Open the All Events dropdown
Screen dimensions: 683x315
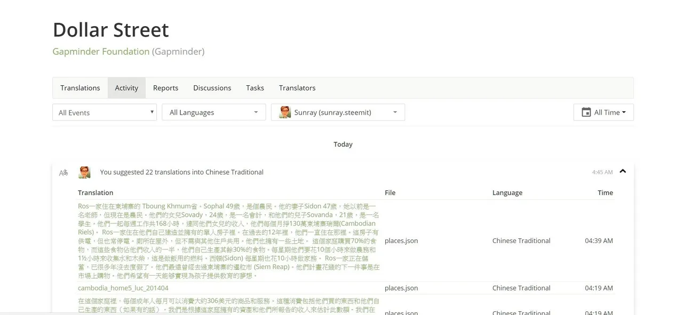coord(105,112)
